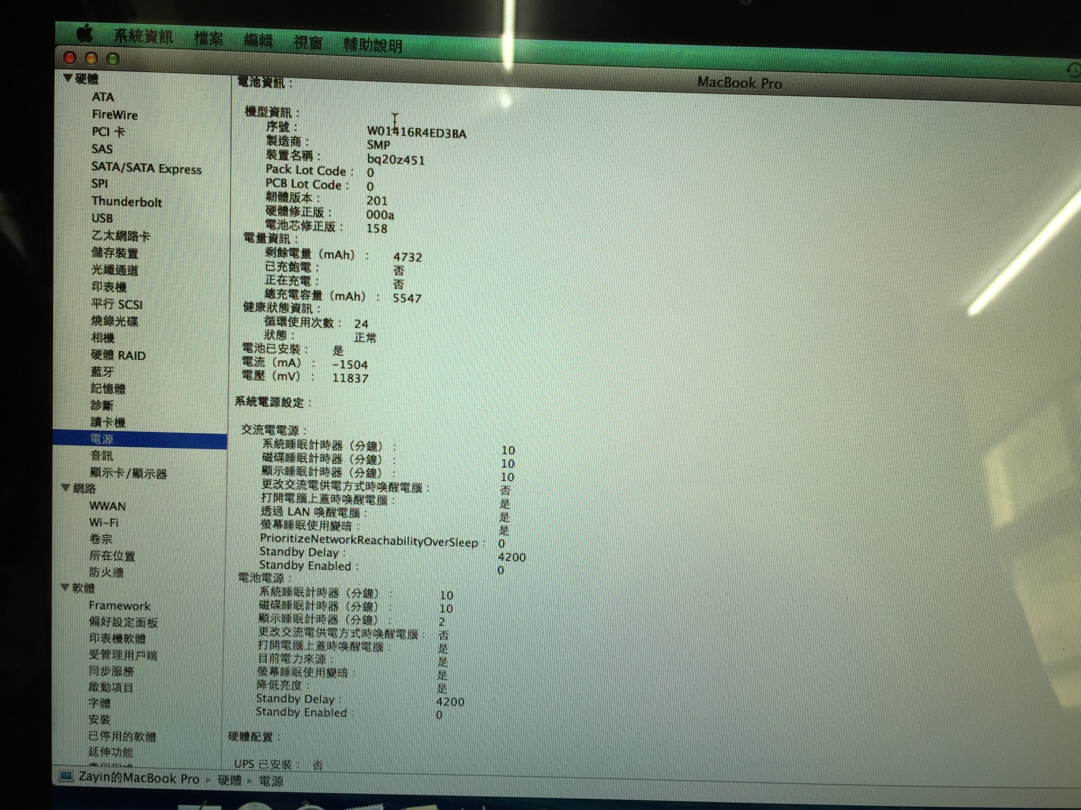Screen dimensions: 1081x810
Task: Select Framework in the sidebar
Action: 119,605
